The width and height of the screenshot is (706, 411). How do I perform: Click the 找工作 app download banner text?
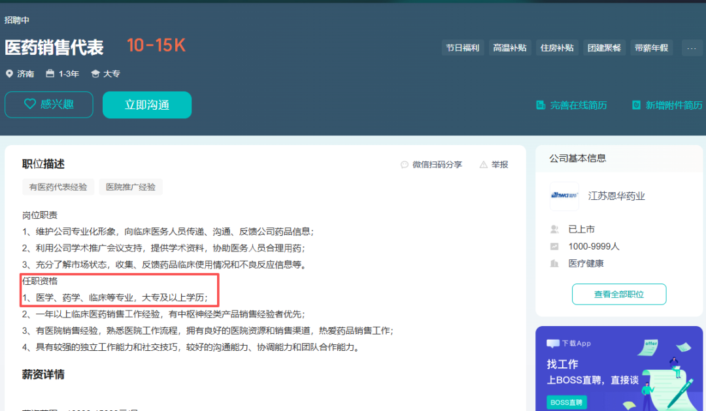562,364
